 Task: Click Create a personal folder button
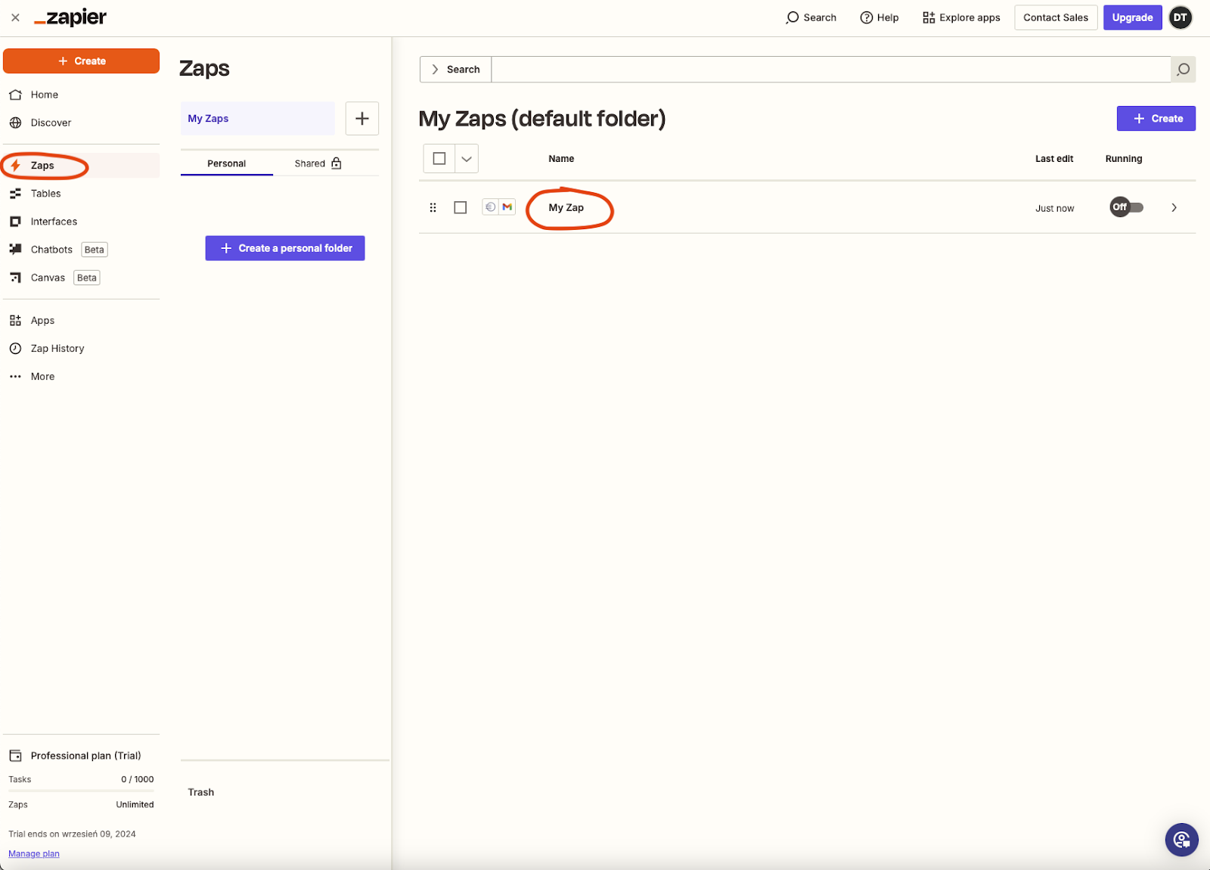pos(285,248)
